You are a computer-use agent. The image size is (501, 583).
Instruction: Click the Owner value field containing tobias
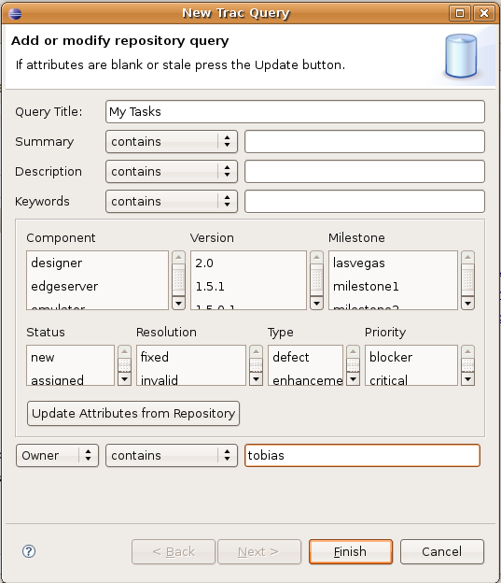pyautogui.click(x=363, y=456)
